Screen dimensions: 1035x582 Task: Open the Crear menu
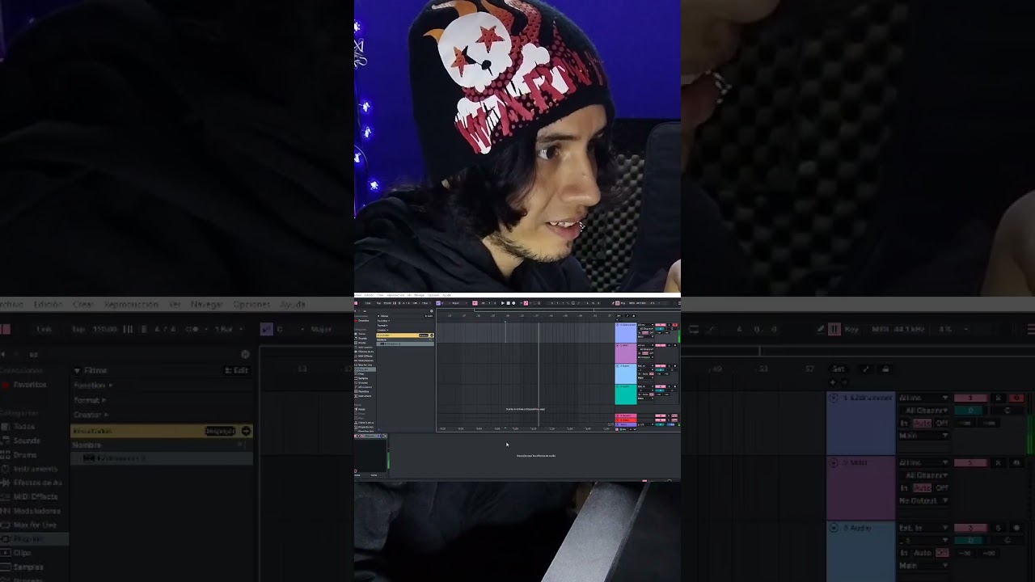tap(380, 295)
